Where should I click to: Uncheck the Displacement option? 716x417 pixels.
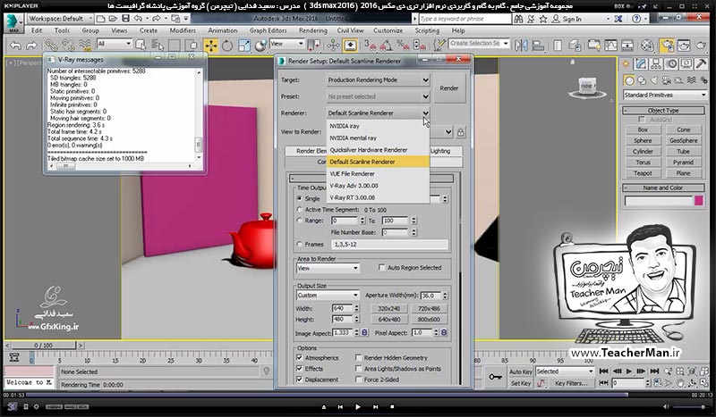300,379
